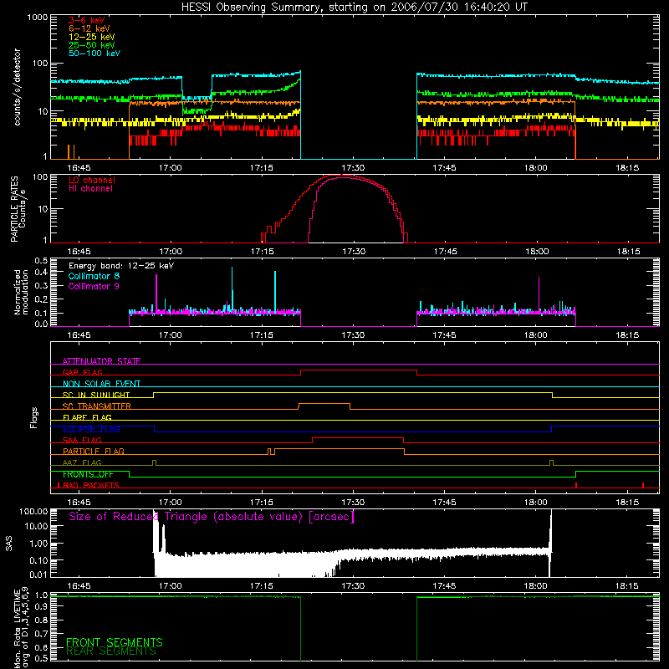This screenshot has width=669, height=669.
Task: Select the 'GAP_FLAG' flag label
Action: 82,372
